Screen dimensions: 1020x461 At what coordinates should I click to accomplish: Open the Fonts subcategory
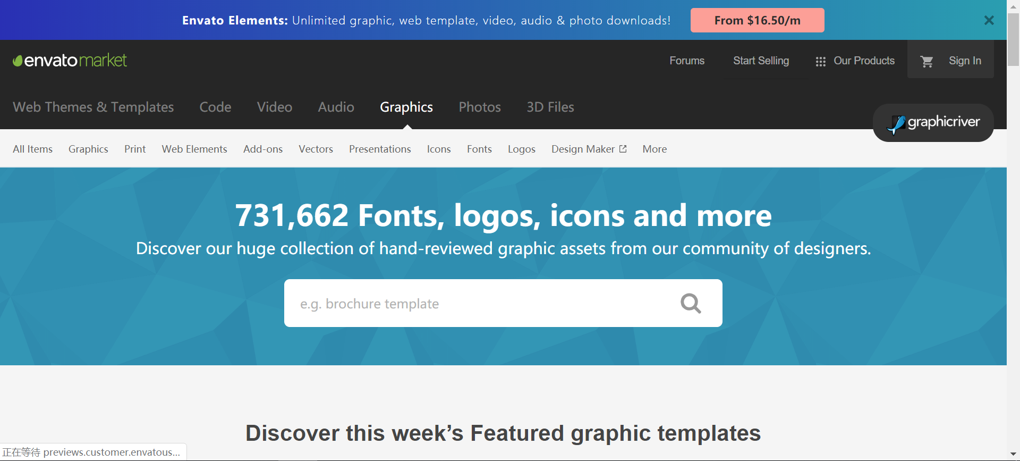(x=479, y=149)
